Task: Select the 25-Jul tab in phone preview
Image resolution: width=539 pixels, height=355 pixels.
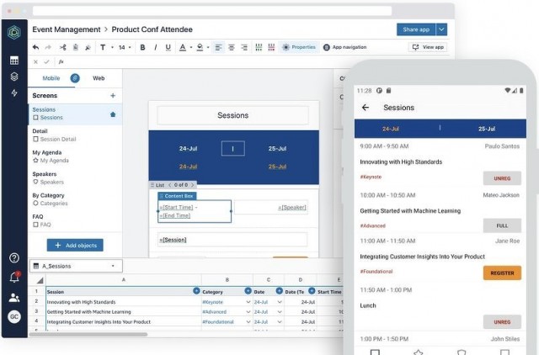Action: (487, 129)
